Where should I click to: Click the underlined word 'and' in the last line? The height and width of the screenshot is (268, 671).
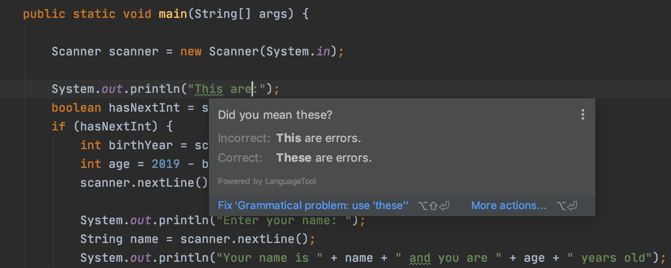click(x=420, y=258)
